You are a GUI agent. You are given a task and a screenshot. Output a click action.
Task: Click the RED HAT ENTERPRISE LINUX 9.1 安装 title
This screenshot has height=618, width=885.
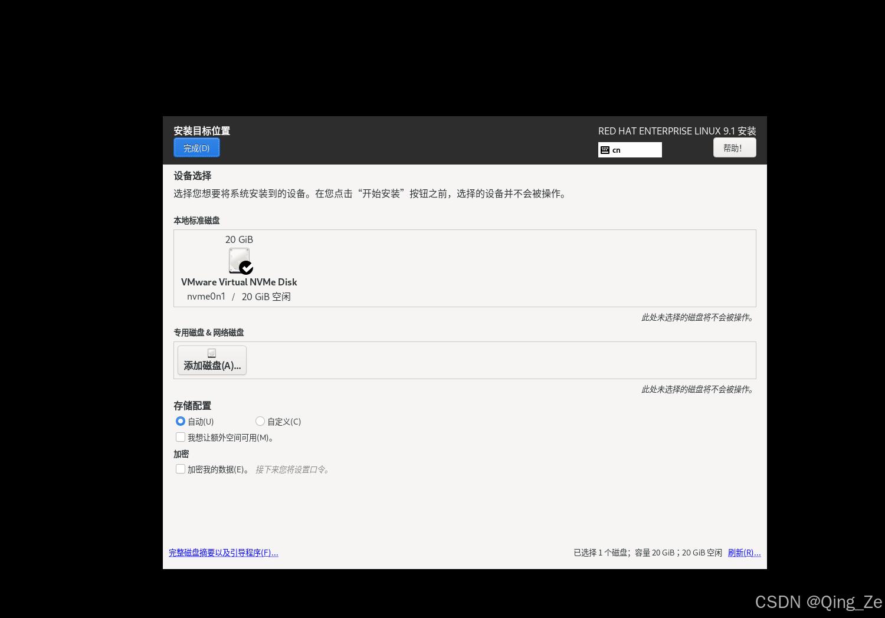677,131
